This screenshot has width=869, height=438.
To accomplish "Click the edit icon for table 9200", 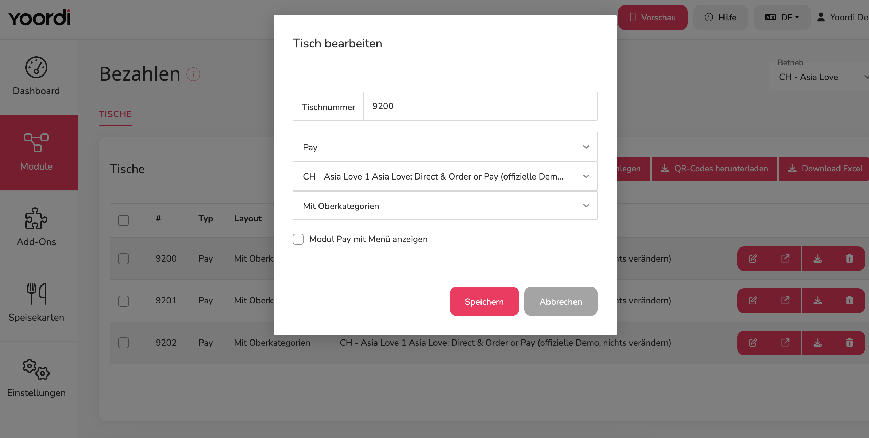I will pos(753,258).
